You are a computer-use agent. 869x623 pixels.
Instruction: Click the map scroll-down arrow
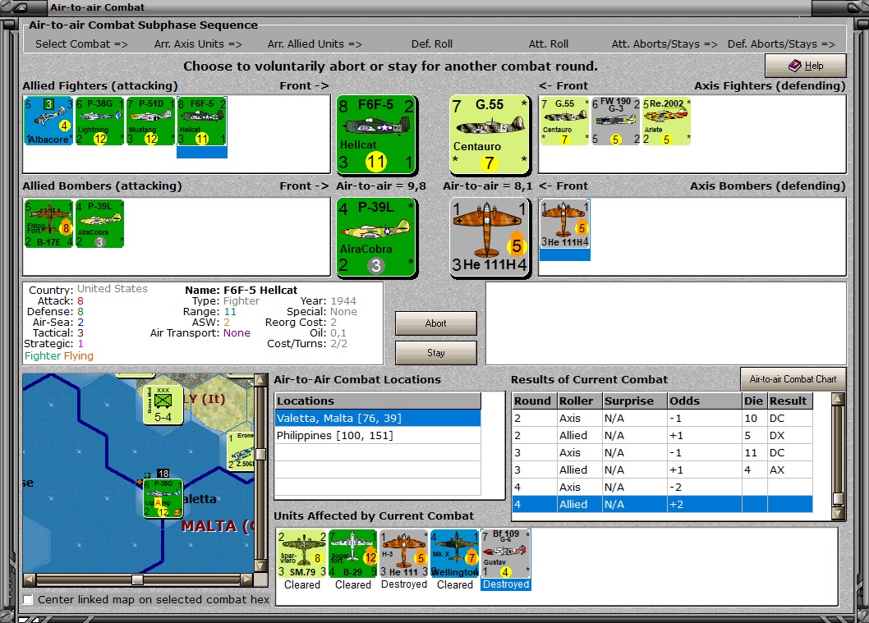260,566
